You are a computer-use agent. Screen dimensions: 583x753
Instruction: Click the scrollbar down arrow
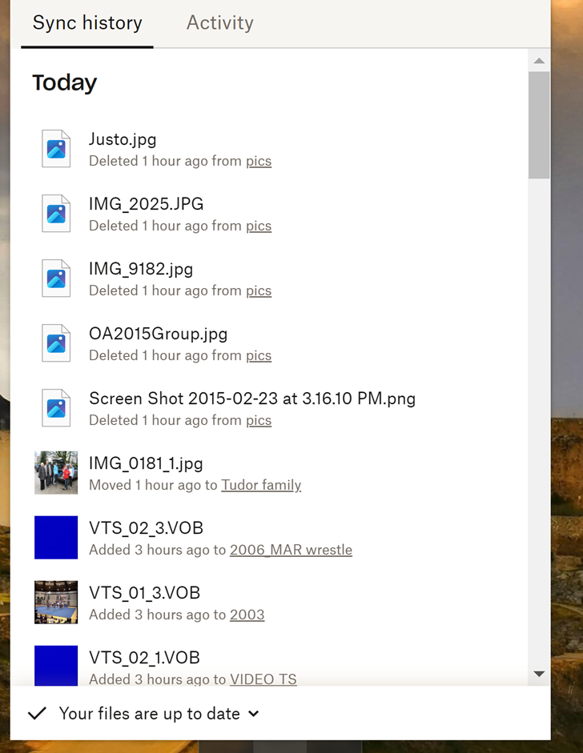539,674
